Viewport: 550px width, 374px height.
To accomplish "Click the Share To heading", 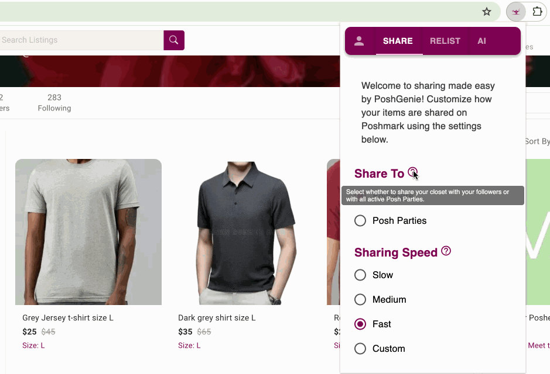I will 379,174.
